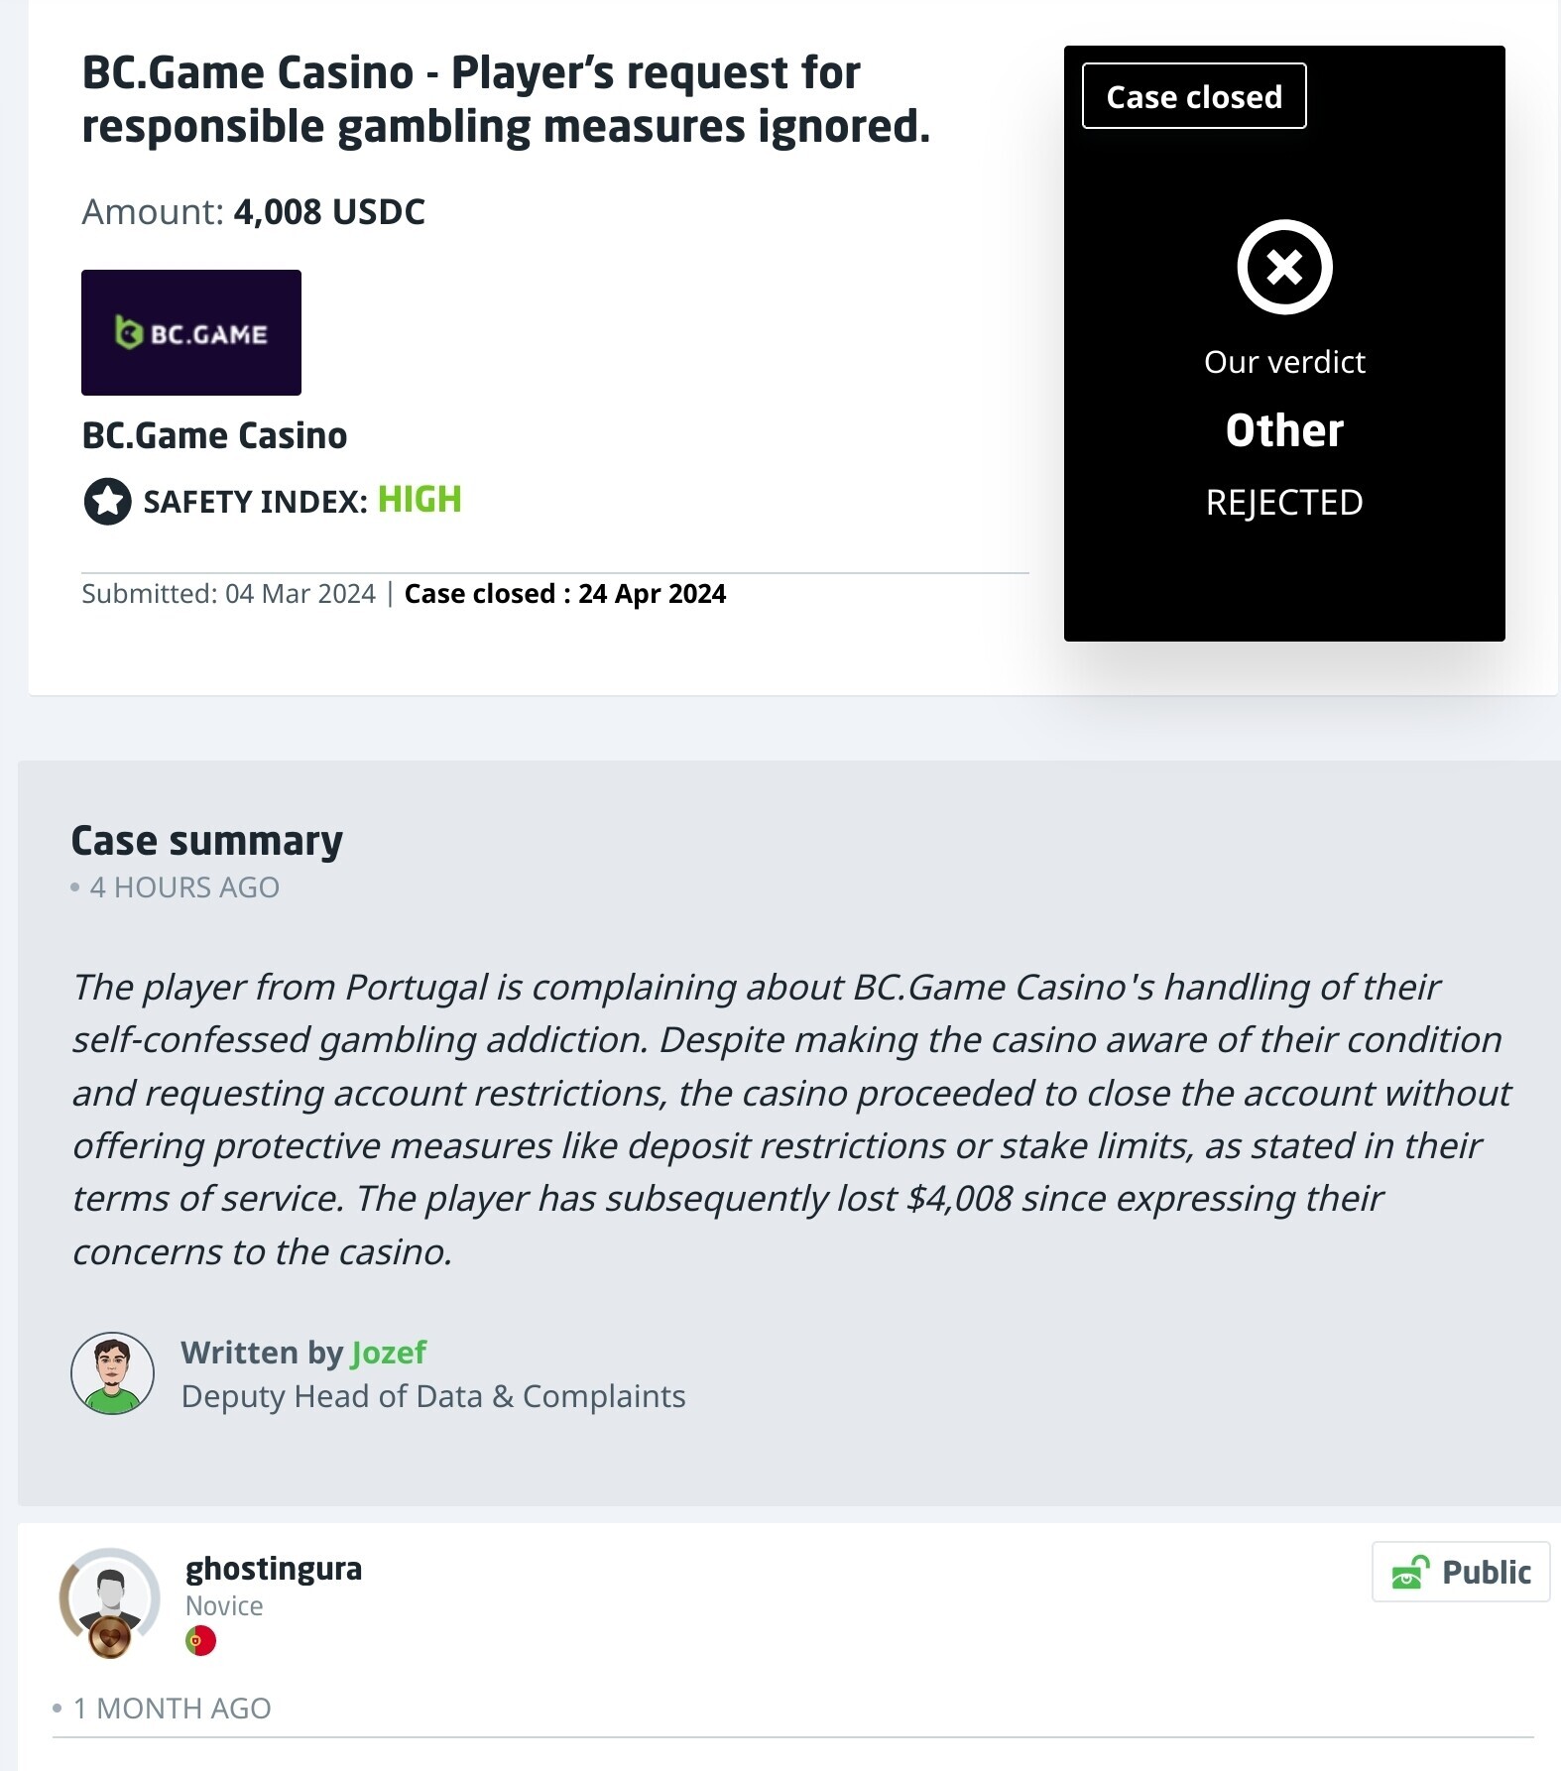Open author Jozef's profile link
Screen dimensions: 1561x1771
389,1353
